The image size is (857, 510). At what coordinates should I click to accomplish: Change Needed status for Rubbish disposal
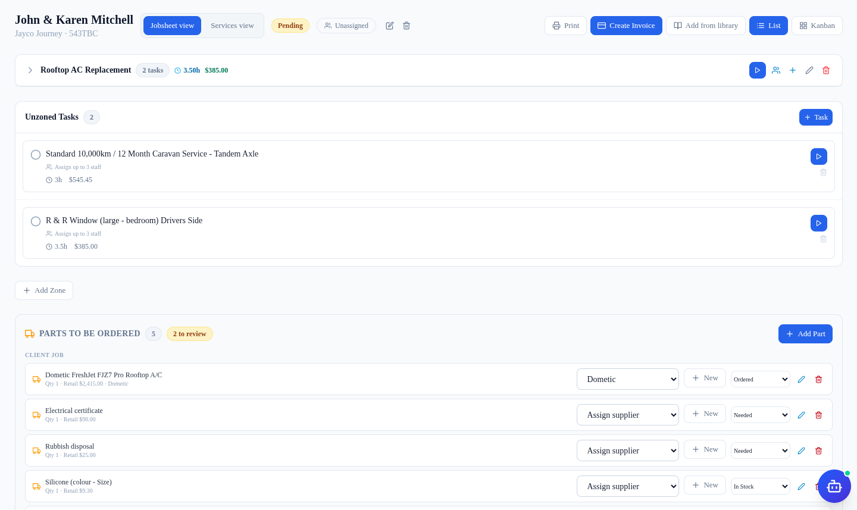coord(761,450)
